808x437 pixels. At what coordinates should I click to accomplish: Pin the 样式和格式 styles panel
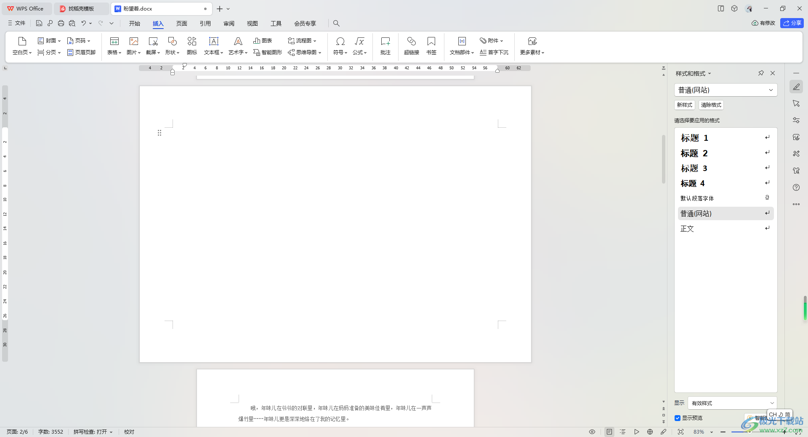[x=761, y=73]
